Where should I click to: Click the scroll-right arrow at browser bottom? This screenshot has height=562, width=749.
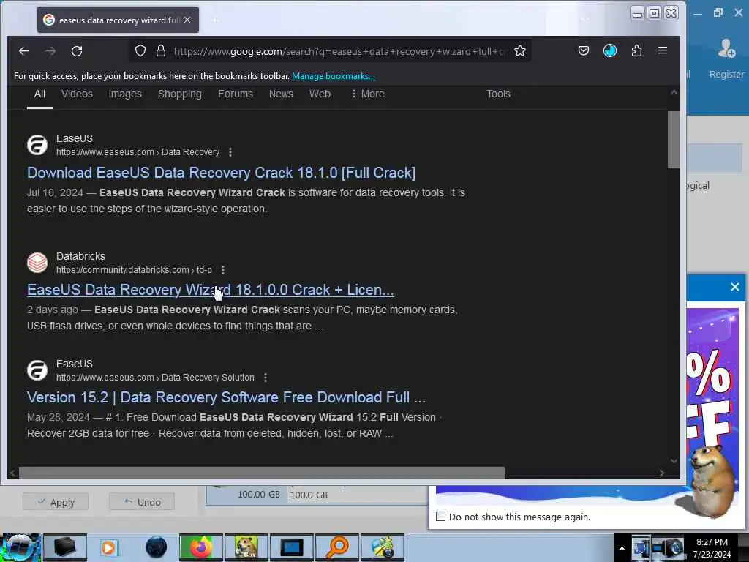(661, 473)
